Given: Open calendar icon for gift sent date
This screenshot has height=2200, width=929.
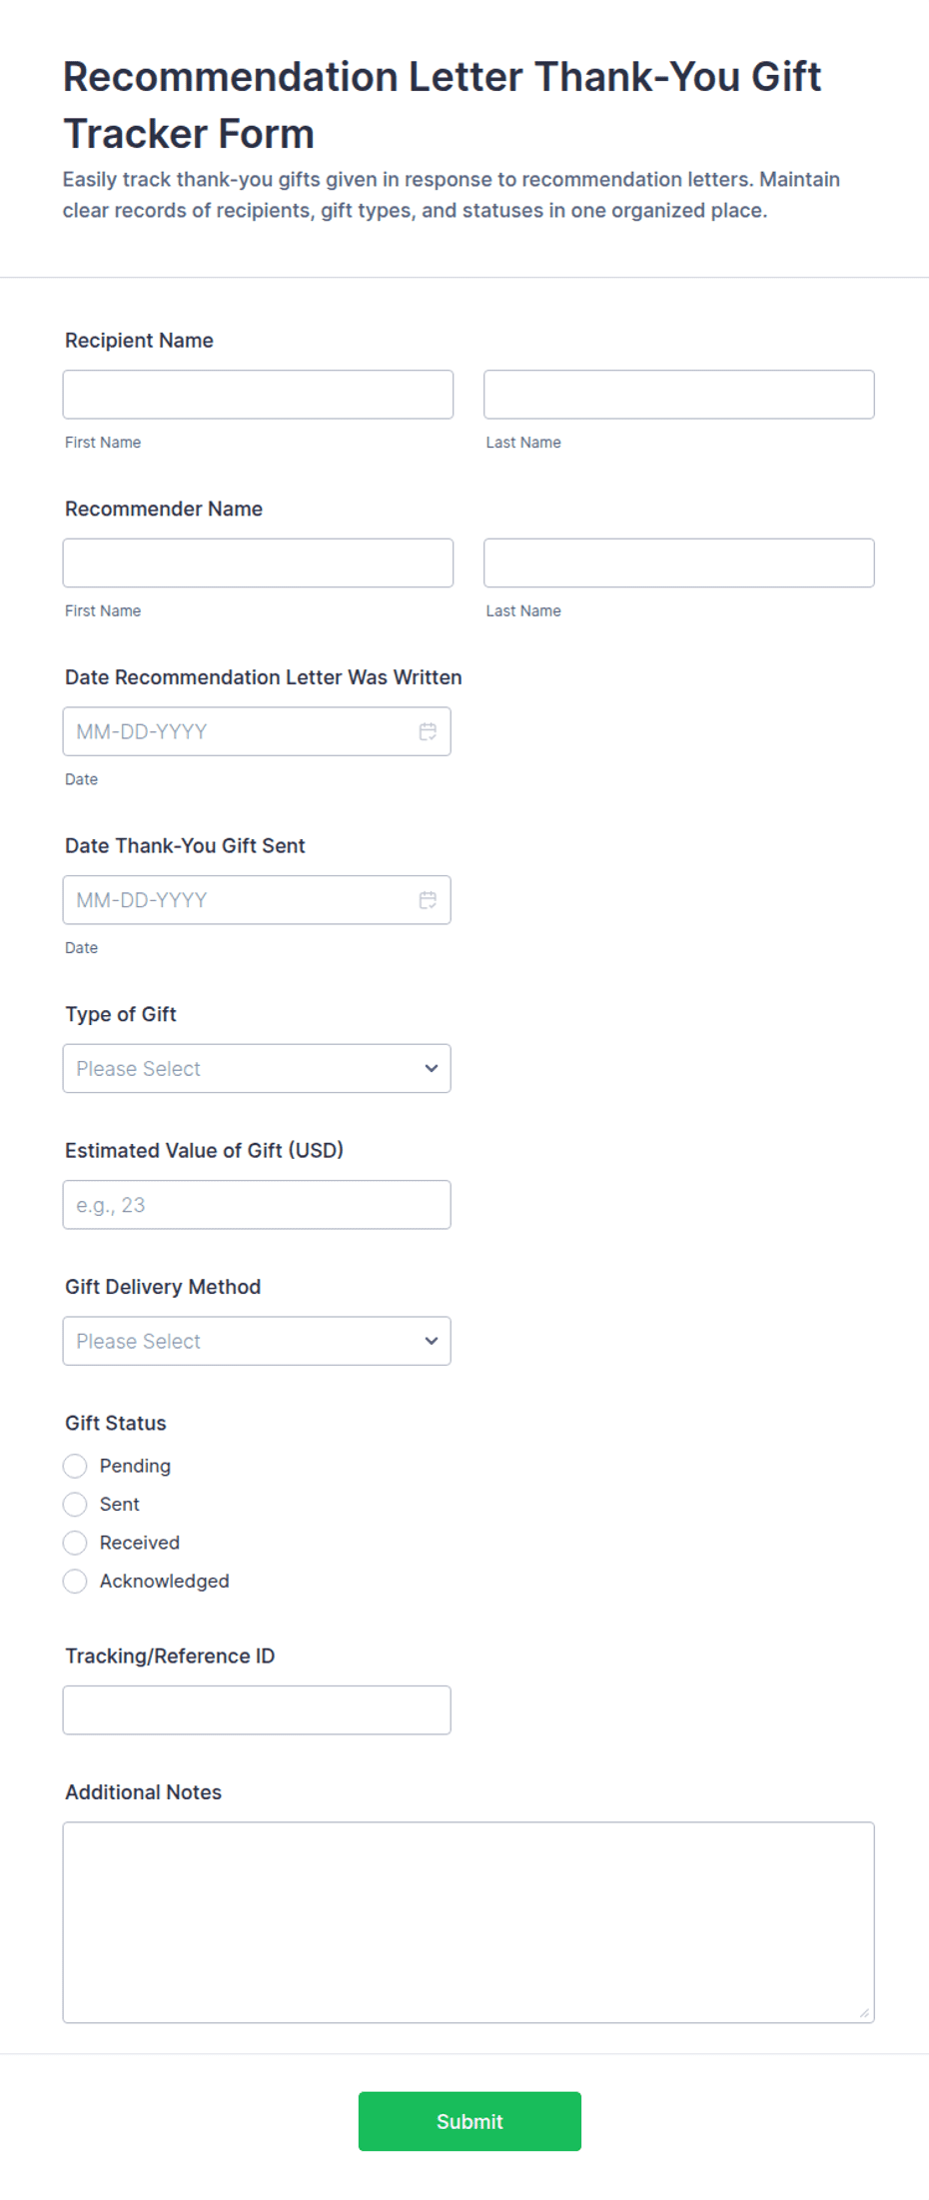Looking at the screenshot, I should 428,900.
